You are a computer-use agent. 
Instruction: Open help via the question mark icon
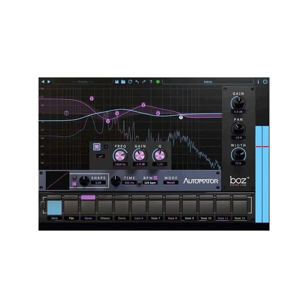pos(151,82)
